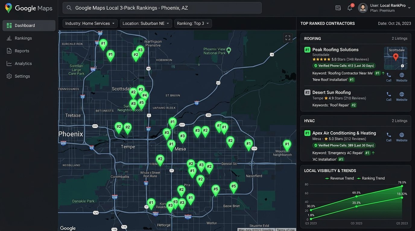The image size is (415, 231).
Task: Click the Analytics line chart icon
Action: [9, 63]
